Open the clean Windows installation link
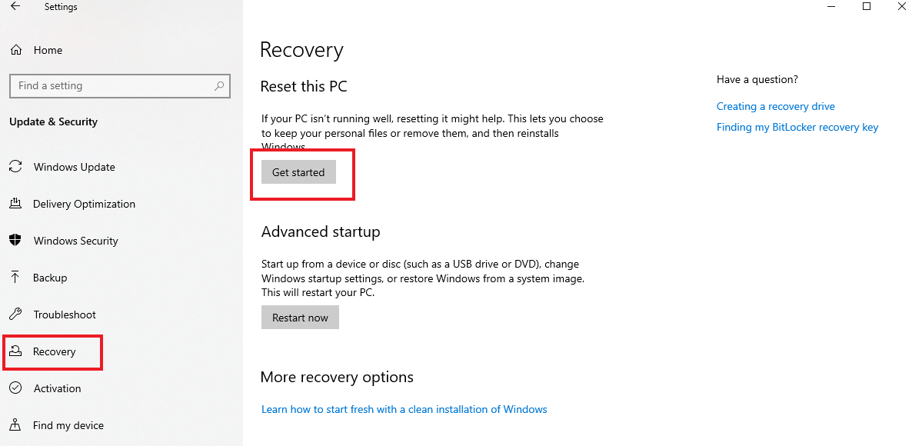The image size is (912, 446). point(404,409)
